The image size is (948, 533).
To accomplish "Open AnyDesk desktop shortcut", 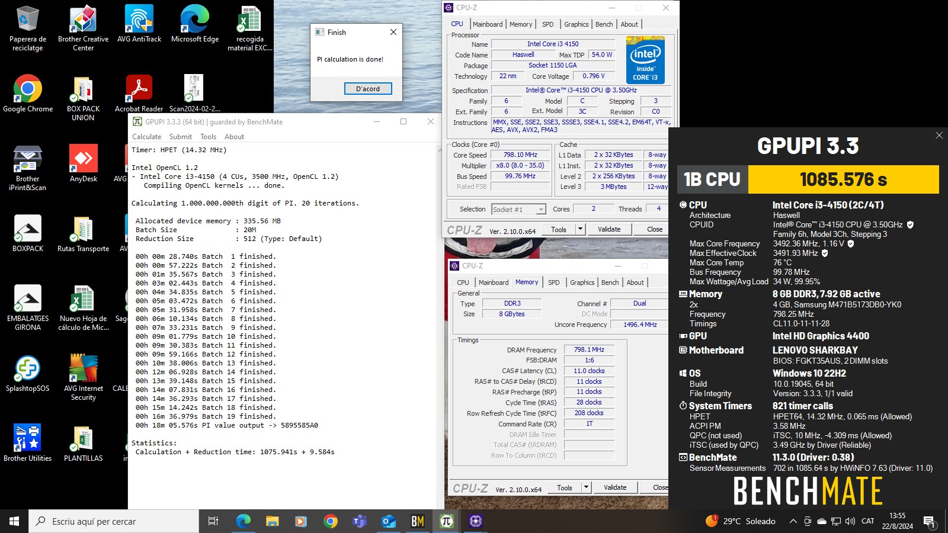I will 83,163.
